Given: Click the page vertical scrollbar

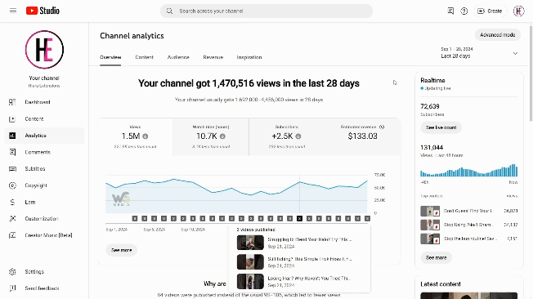Looking at the screenshot, I should click(531, 73).
